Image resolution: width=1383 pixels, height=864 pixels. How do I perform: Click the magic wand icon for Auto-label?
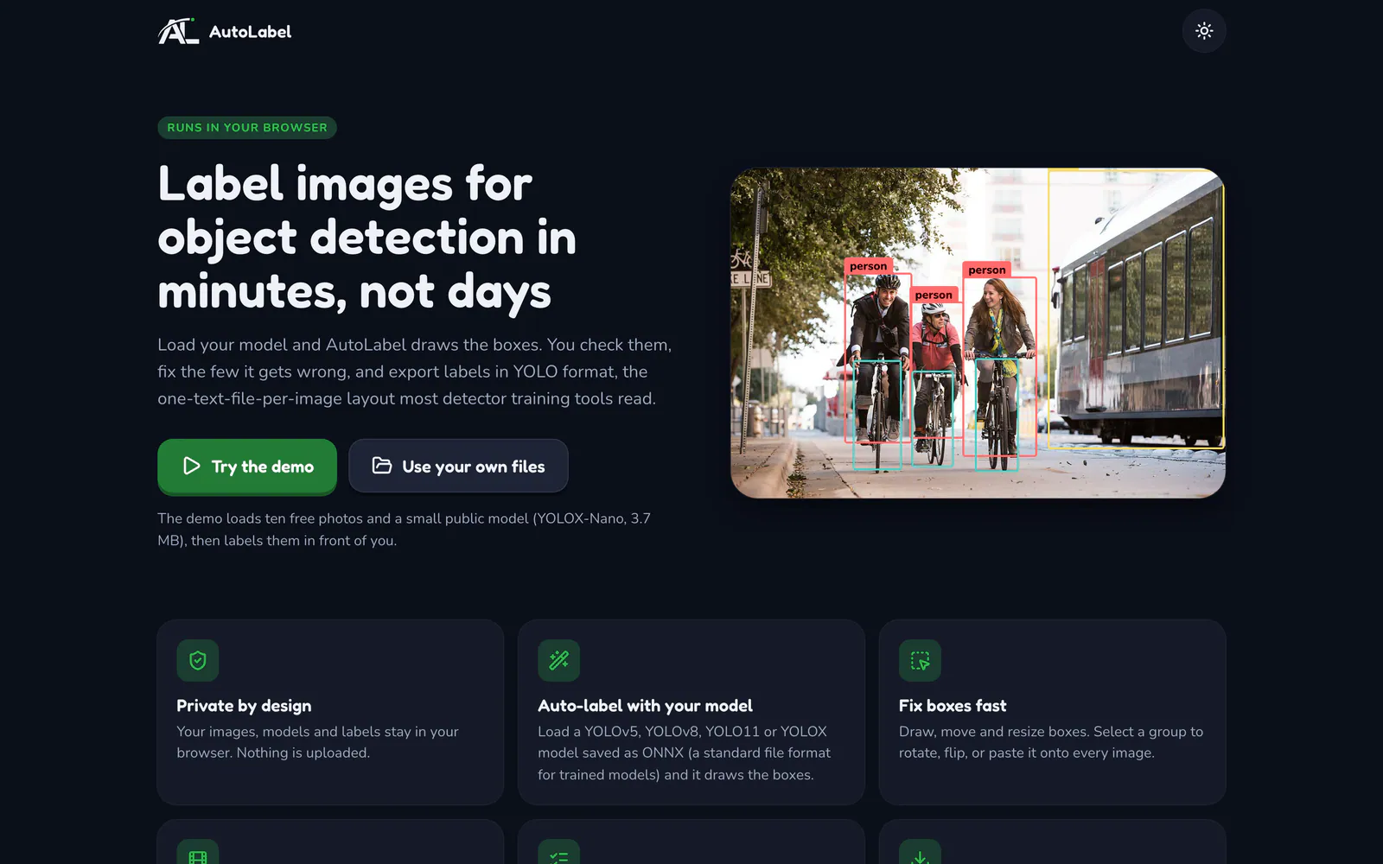(x=559, y=661)
